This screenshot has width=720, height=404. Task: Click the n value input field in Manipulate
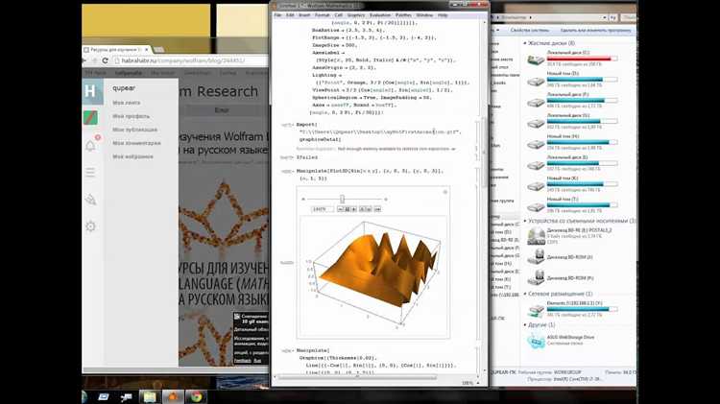point(323,209)
